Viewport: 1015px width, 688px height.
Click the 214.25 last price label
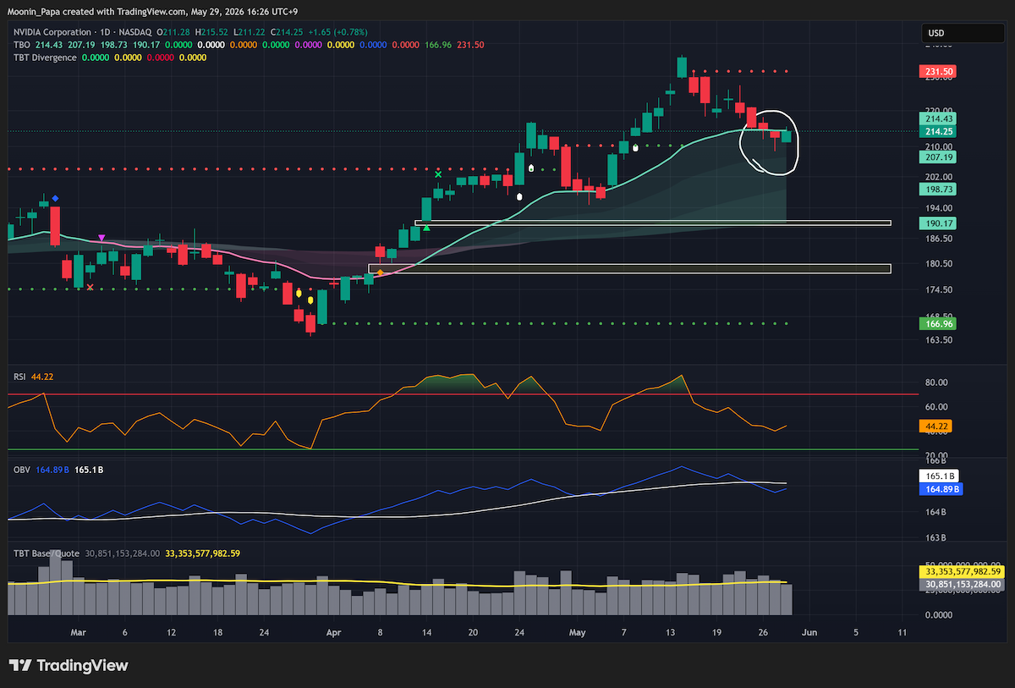[x=936, y=132]
